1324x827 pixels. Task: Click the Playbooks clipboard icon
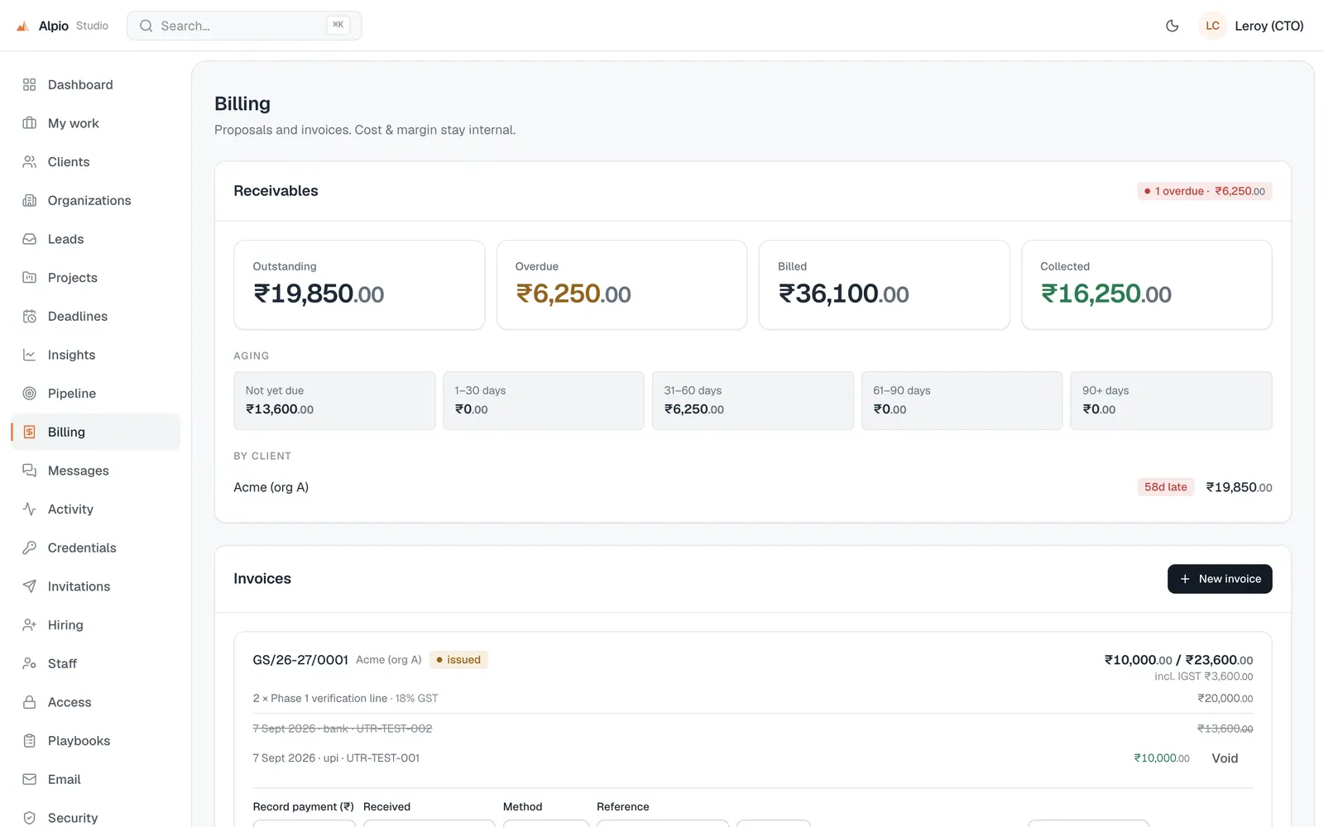[x=30, y=741]
